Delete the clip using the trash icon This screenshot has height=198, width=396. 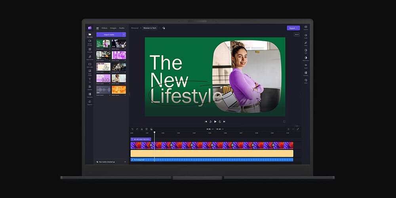tap(147, 129)
